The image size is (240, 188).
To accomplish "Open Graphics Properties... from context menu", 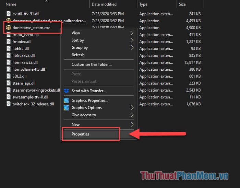I will (x=99, y=101).
